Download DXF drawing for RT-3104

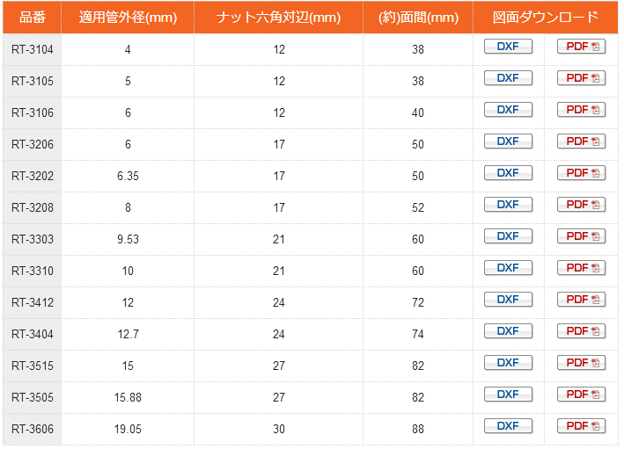point(508,47)
